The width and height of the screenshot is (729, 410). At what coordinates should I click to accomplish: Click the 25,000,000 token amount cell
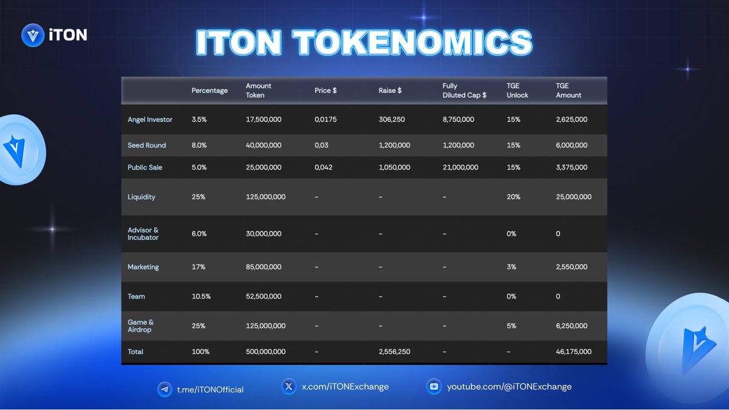point(264,167)
